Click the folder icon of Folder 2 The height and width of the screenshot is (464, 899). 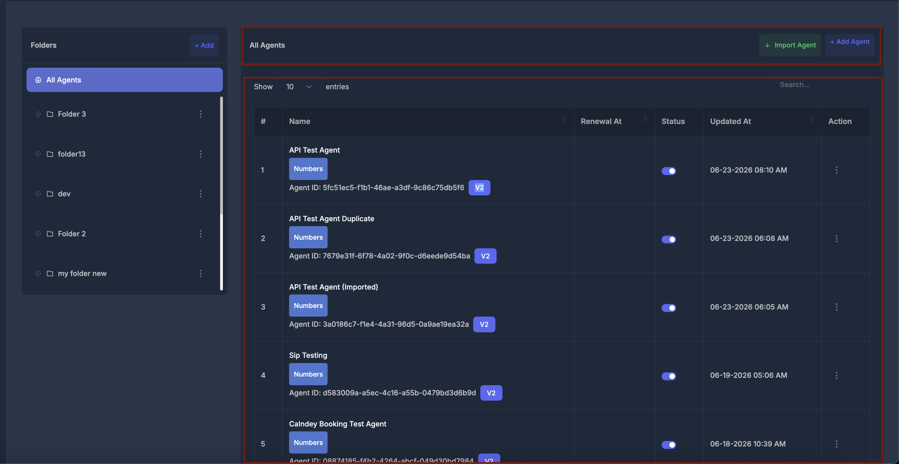pyautogui.click(x=50, y=234)
